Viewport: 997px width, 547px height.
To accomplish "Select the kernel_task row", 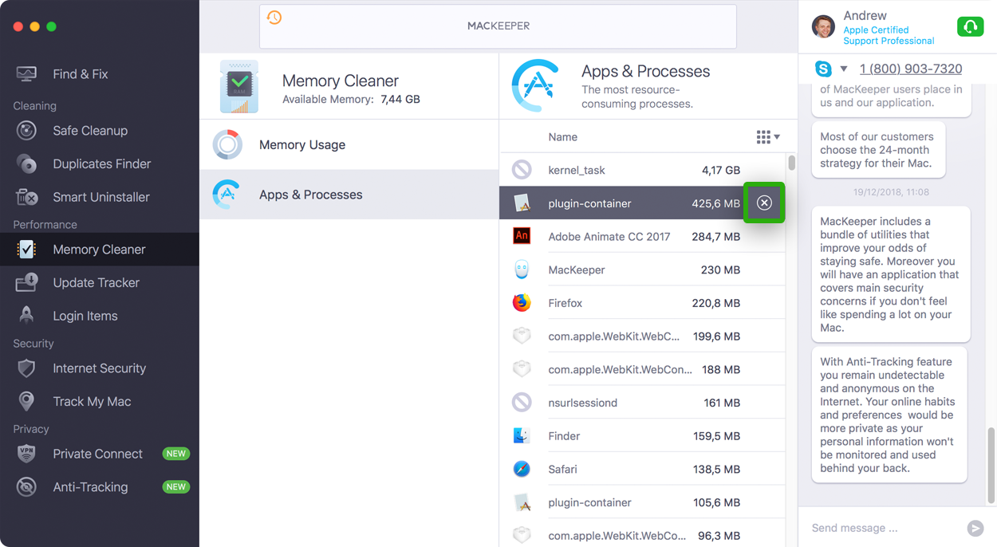I will pos(642,170).
